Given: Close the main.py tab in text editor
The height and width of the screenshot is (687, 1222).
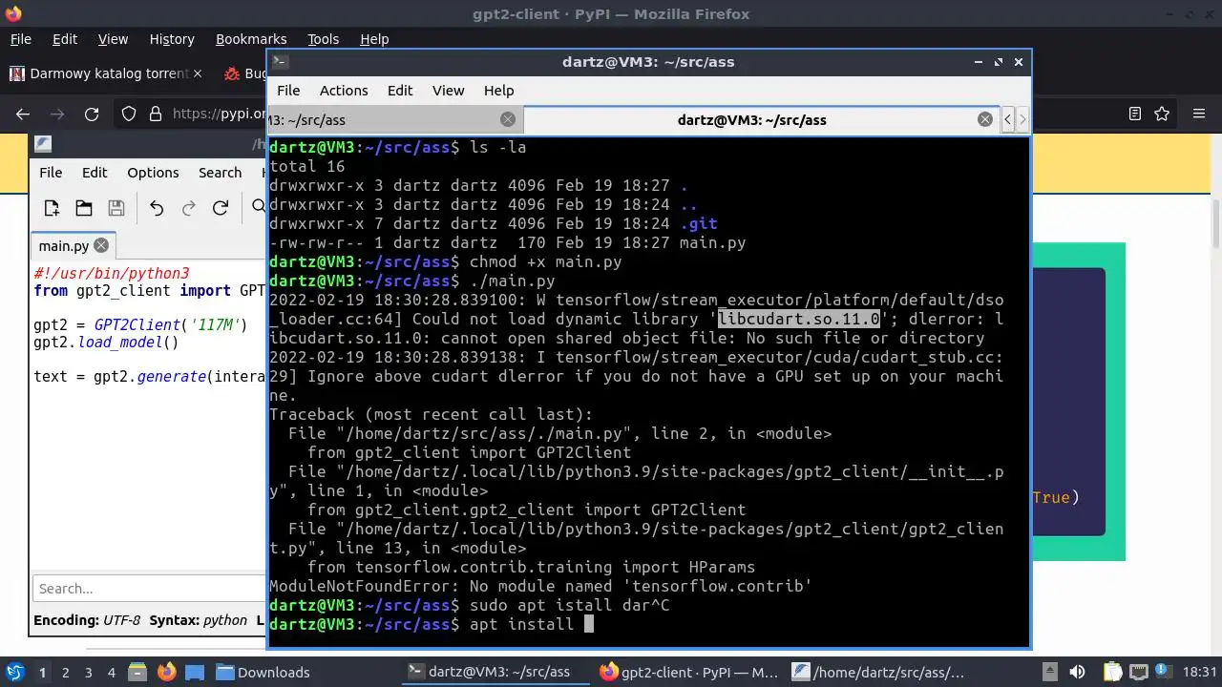Looking at the screenshot, I should click(101, 245).
